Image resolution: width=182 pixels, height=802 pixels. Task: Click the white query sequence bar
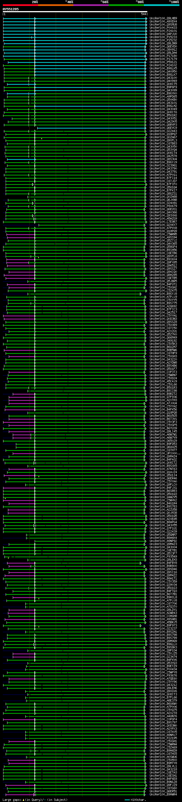75,11
